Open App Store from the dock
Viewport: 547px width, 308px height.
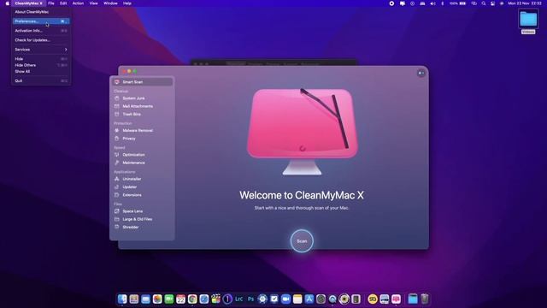[309, 299]
